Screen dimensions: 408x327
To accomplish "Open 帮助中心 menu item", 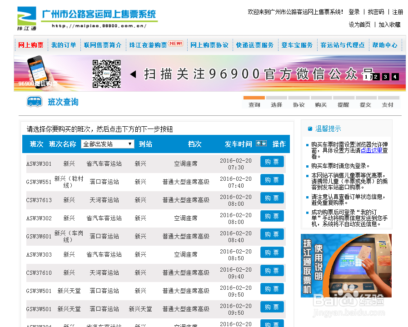I will pyautogui.click(x=385, y=45).
